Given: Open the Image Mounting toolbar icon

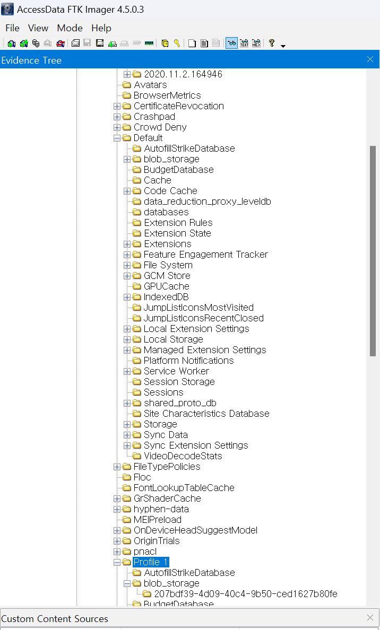Looking at the screenshot, I should [36, 43].
